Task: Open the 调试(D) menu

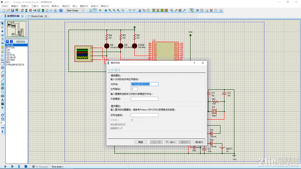Action: click(66, 6)
